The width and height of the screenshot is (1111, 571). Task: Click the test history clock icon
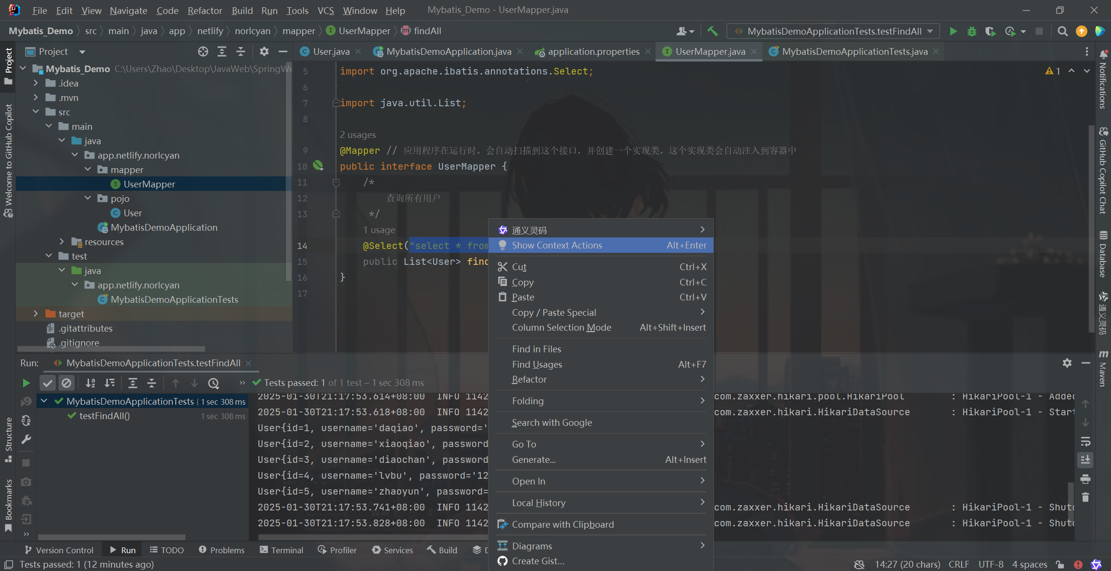point(213,383)
